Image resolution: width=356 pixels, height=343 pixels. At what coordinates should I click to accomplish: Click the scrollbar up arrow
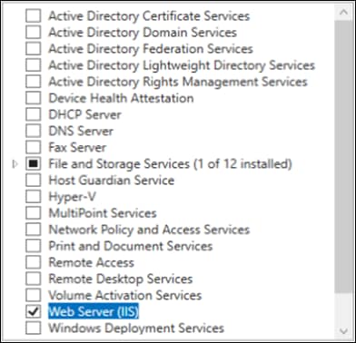click(343, 13)
